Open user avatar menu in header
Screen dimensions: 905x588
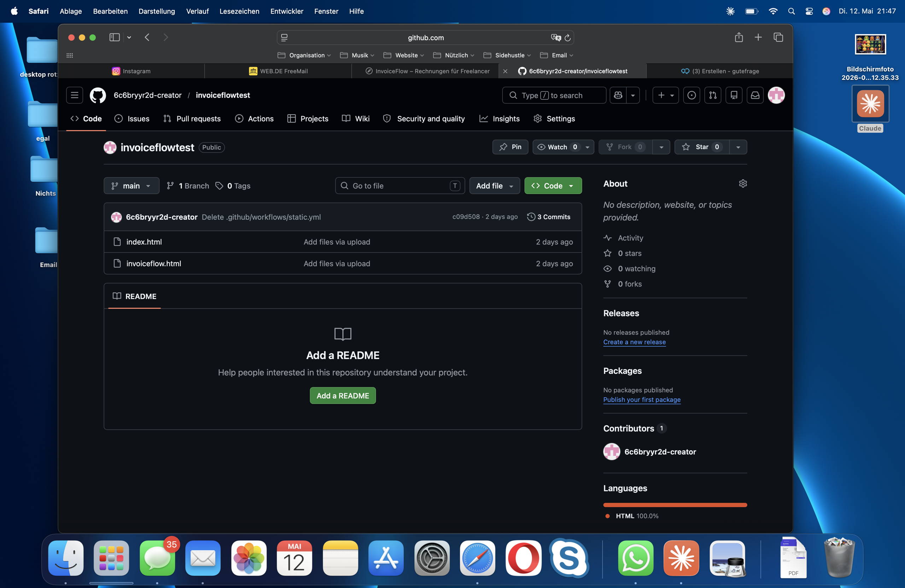tap(776, 95)
